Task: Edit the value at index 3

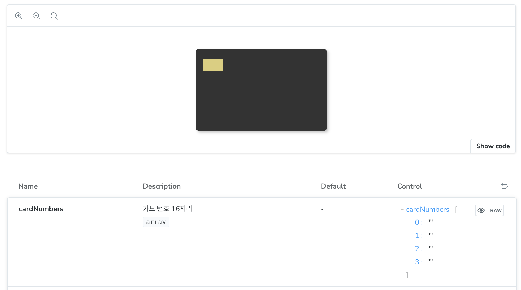Action: (x=430, y=262)
